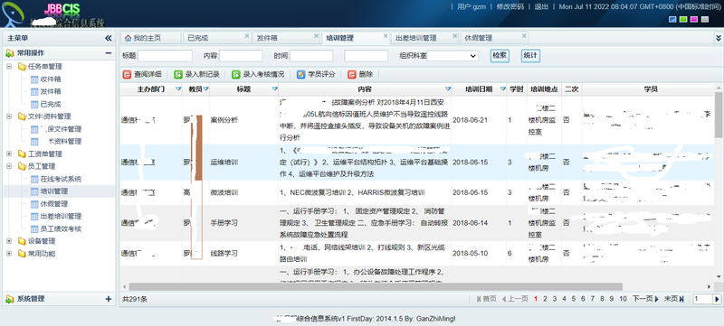Select the 线路学习 row title cell

[243, 253]
